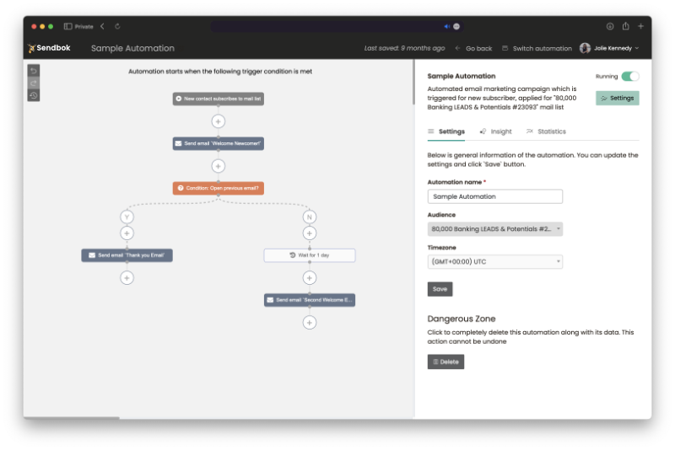Viewport: 675px width, 450px height.
Task: Open the Audience dropdown
Action: [494, 228]
